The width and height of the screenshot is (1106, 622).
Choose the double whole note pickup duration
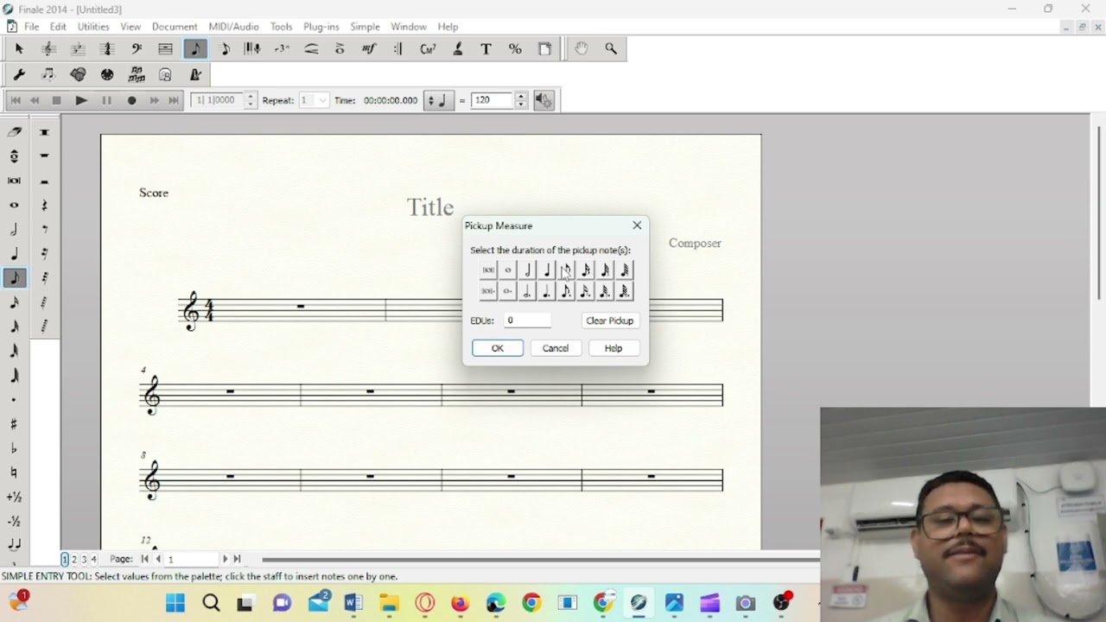[488, 270]
